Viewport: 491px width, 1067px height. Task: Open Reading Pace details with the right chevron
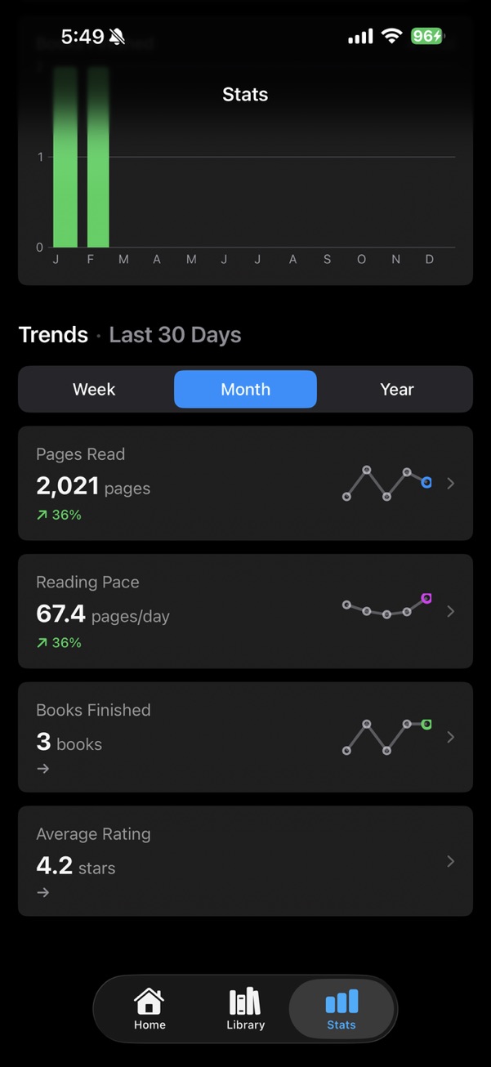tap(450, 610)
